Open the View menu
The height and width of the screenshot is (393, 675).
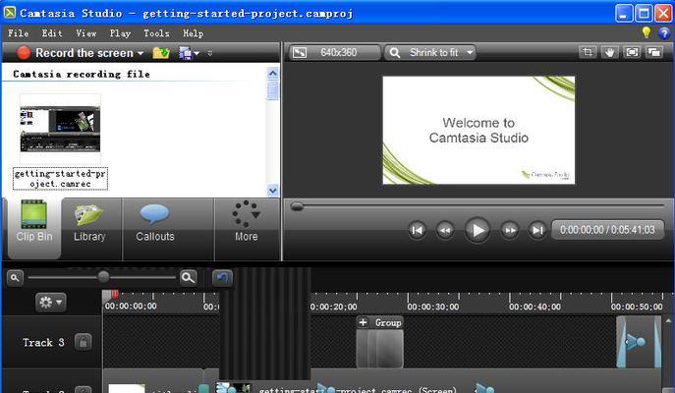coord(86,33)
